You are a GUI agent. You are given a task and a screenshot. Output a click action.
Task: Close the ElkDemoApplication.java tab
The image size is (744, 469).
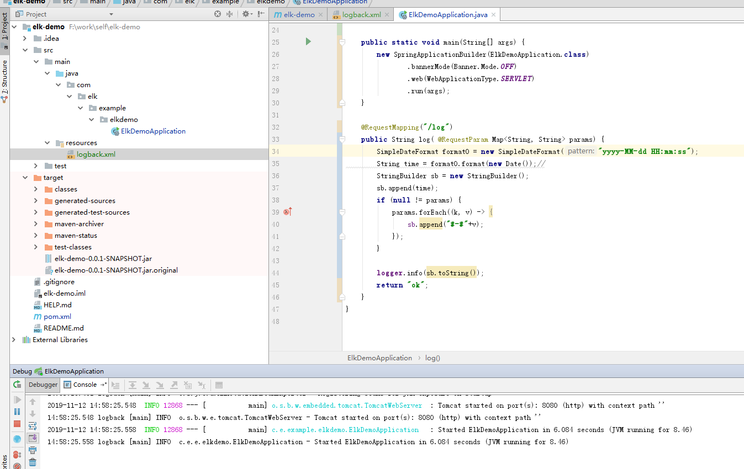[493, 15]
